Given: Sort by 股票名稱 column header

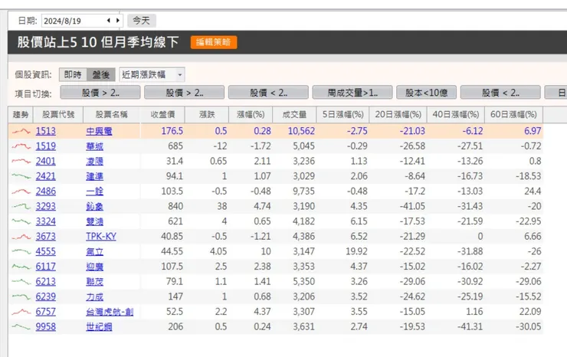Looking at the screenshot, I should pos(111,115).
